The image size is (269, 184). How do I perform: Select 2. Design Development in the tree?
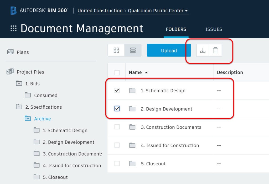[69, 142]
